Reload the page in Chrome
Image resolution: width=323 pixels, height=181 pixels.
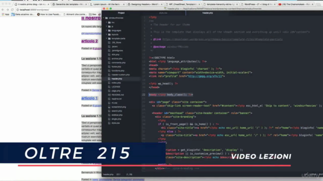click(x=12, y=10)
